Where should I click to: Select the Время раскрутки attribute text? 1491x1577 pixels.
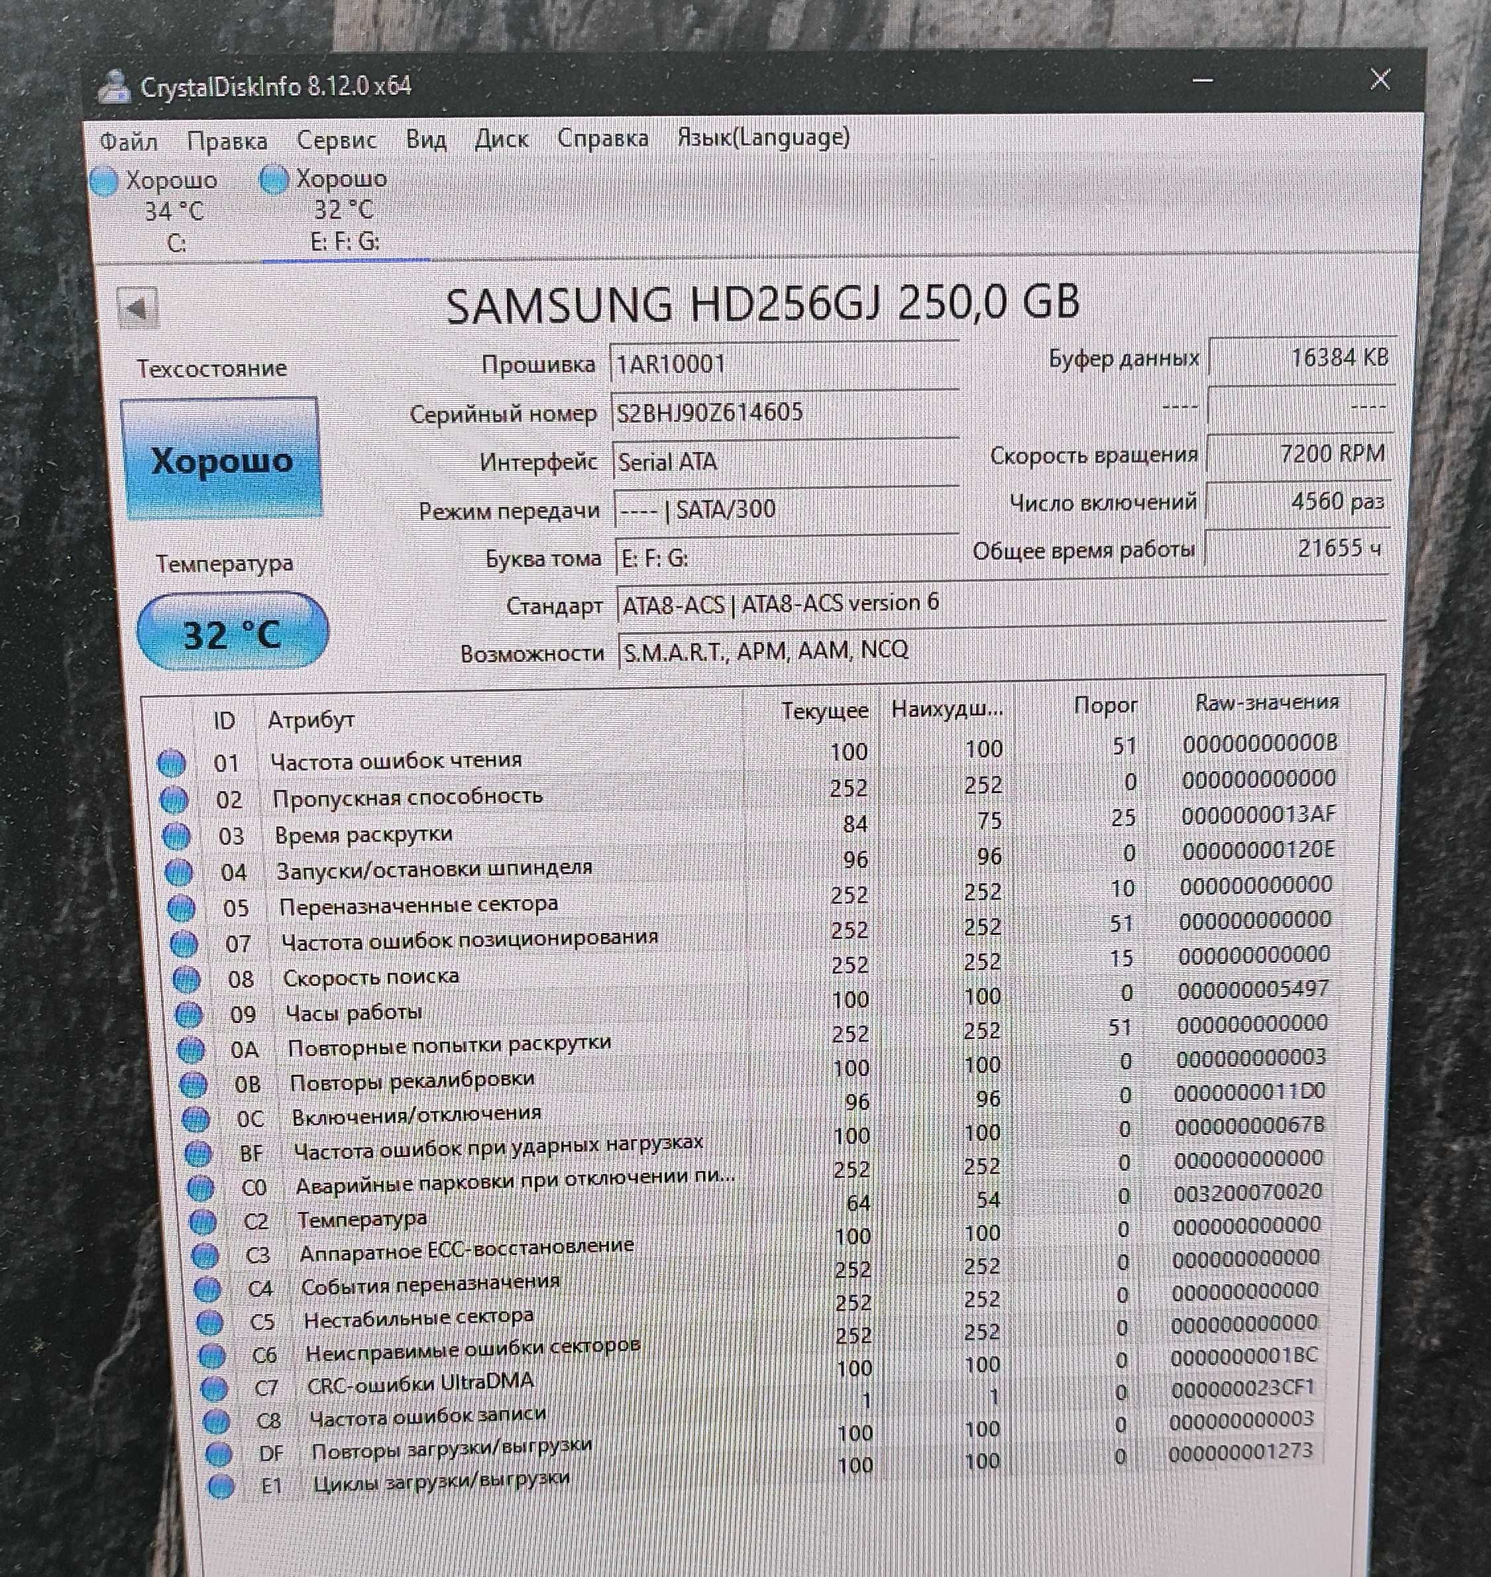click(363, 835)
